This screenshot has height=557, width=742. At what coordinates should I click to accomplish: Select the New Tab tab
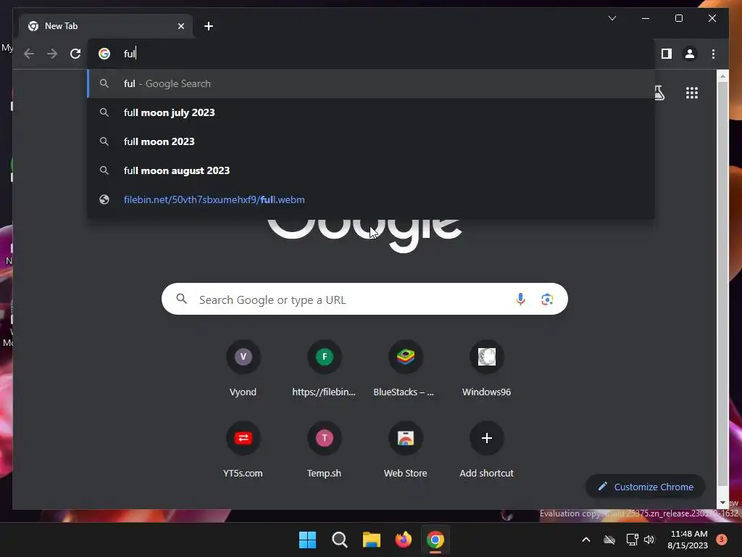[x=104, y=26]
